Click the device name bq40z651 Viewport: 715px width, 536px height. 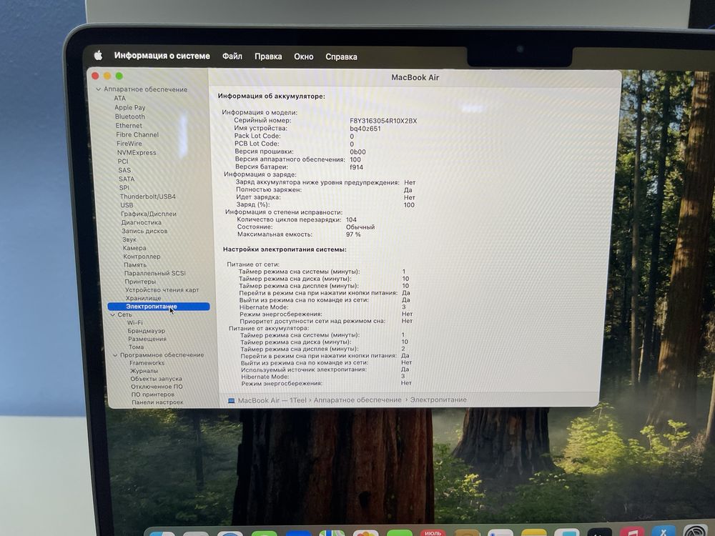pos(365,129)
